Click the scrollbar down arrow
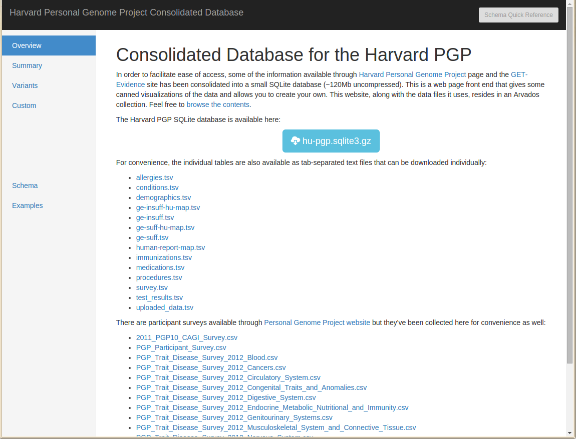Screen dimensions: 576x439 [569, 432]
